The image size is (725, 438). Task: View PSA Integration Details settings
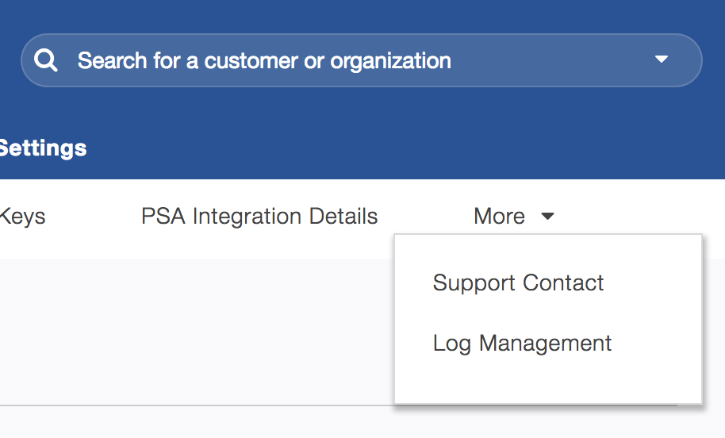pos(259,216)
